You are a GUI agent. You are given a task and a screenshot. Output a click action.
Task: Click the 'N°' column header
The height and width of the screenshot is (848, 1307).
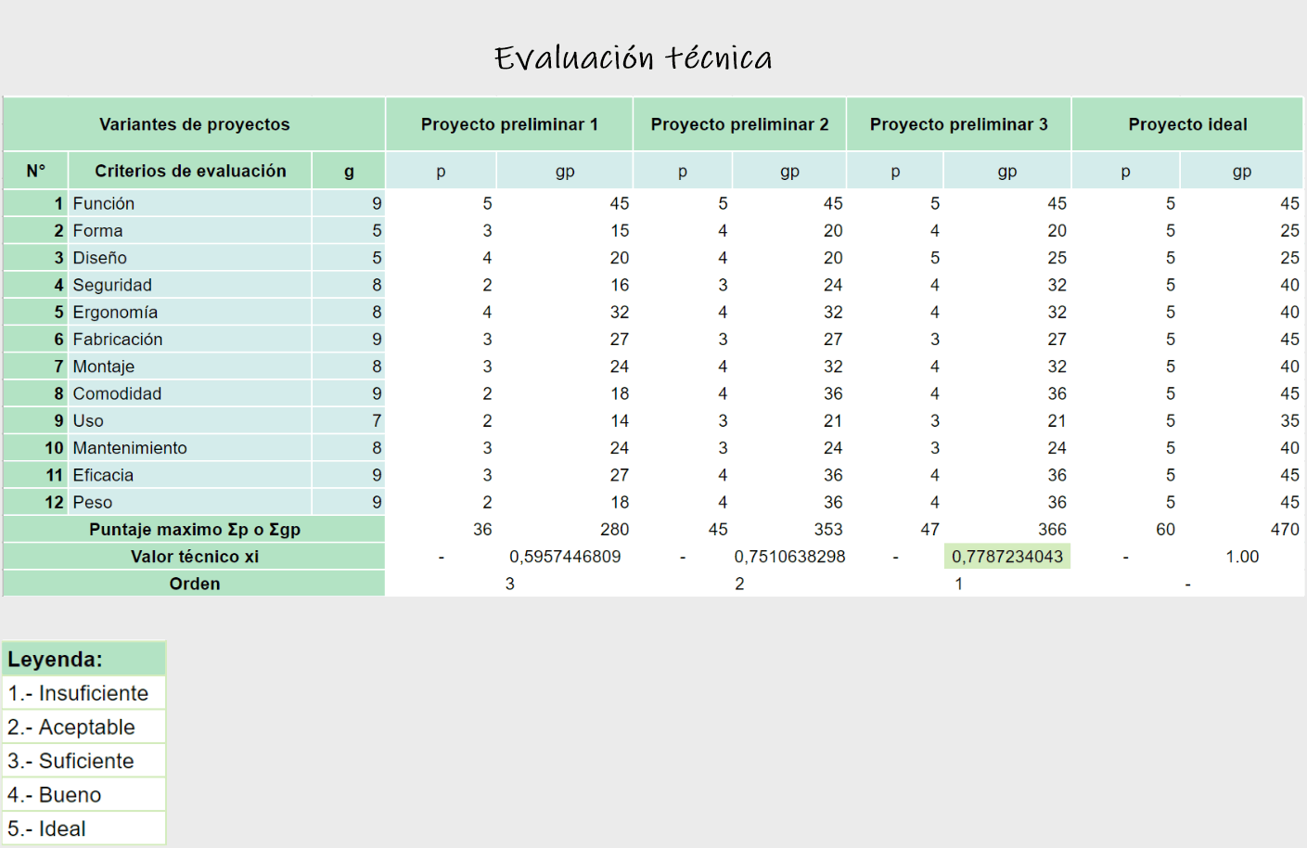point(36,171)
